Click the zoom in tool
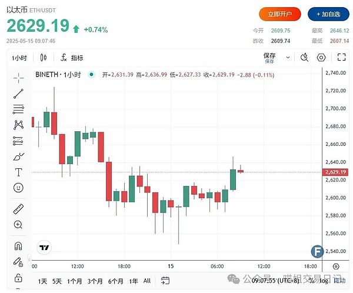353x293 pixels. [18, 224]
